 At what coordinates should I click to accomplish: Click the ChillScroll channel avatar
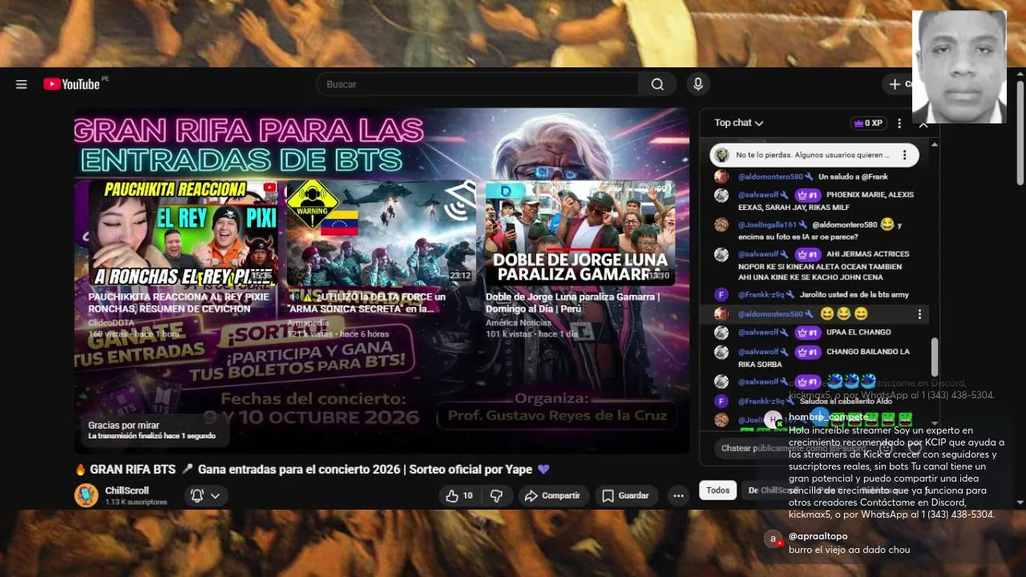point(87,495)
